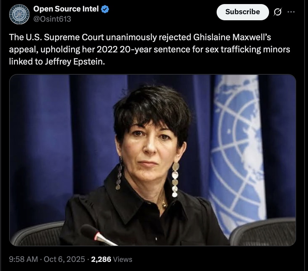Viewport: 308px width, 271px height.
Task: Click the blue verified checkmark badge
Action: click(105, 10)
